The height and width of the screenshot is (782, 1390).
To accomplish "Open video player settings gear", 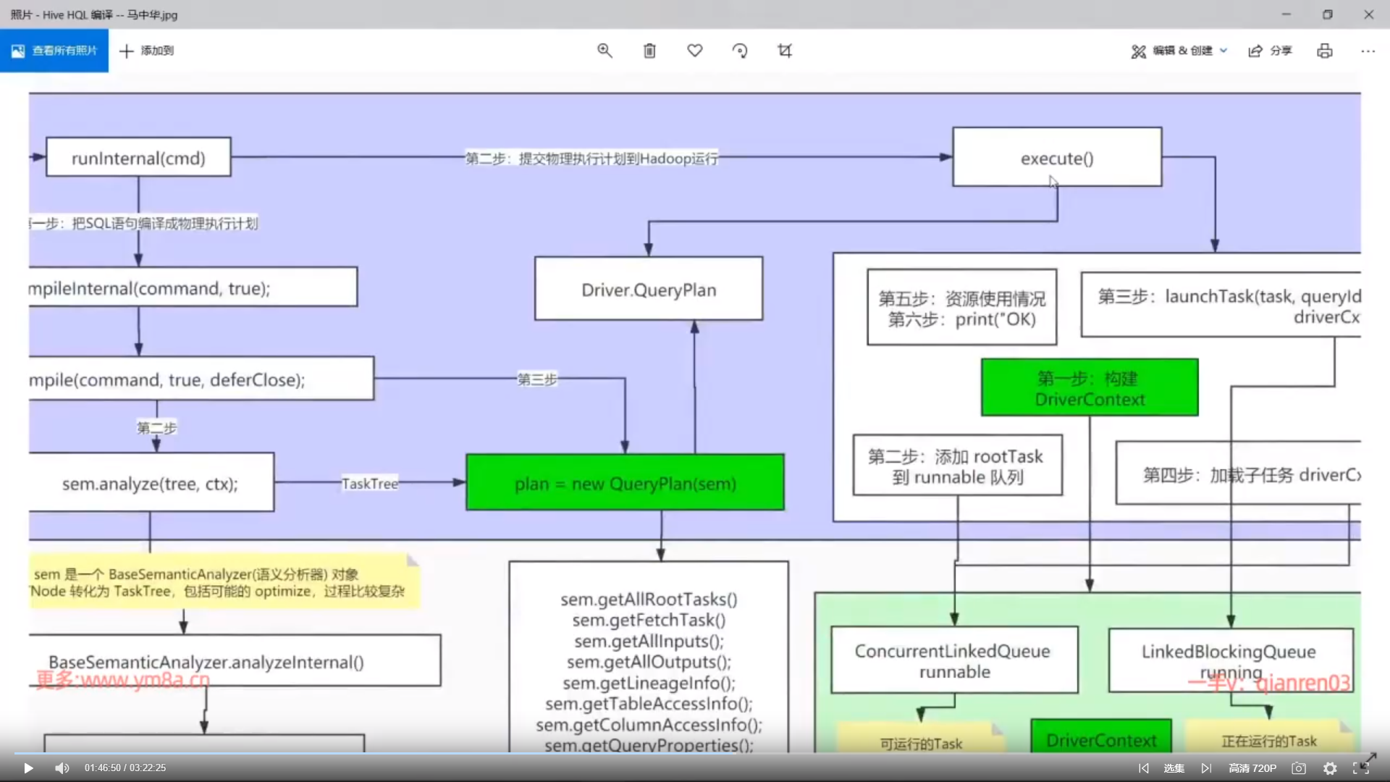I will point(1330,768).
